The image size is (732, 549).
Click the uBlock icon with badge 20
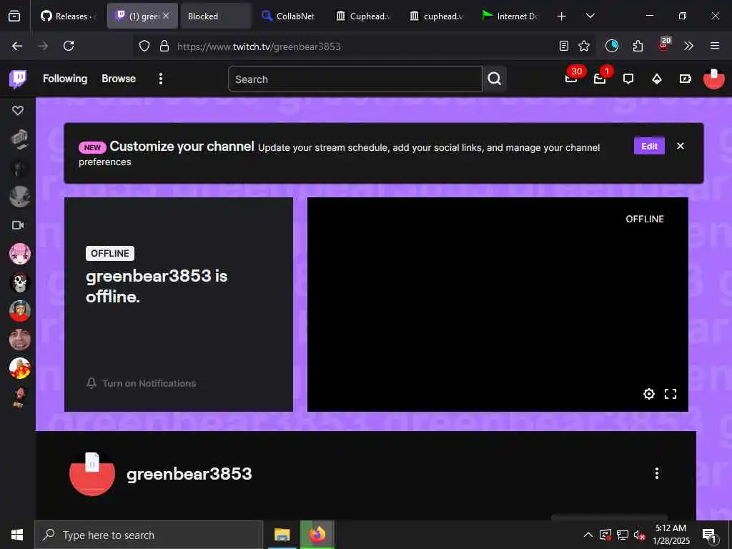point(664,45)
